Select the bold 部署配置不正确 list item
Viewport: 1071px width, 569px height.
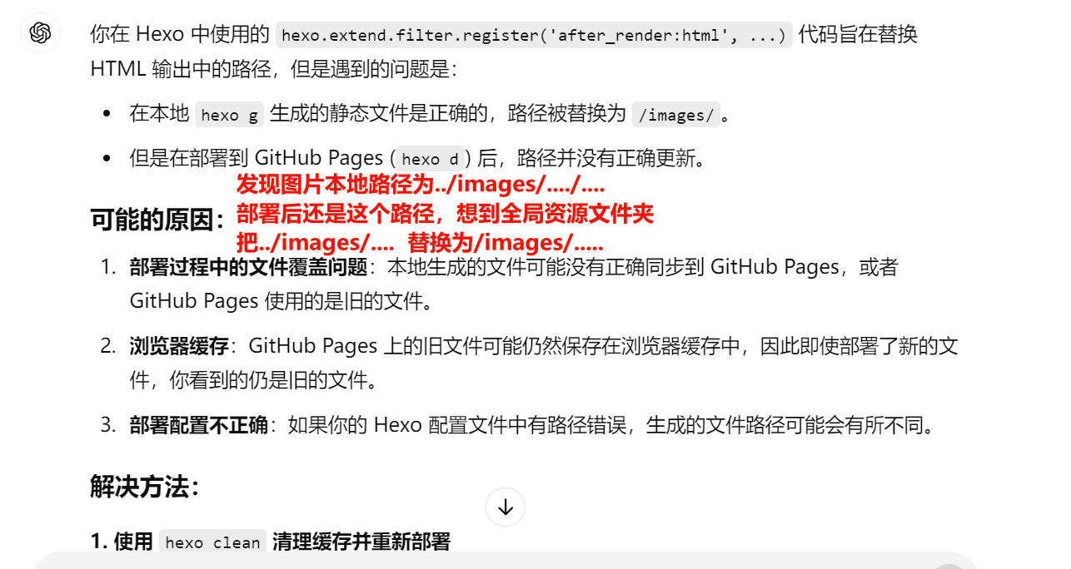coord(198,425)
